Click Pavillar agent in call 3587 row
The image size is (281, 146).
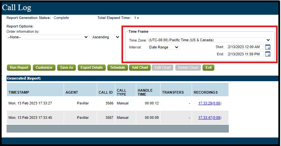tap(83, 118)
